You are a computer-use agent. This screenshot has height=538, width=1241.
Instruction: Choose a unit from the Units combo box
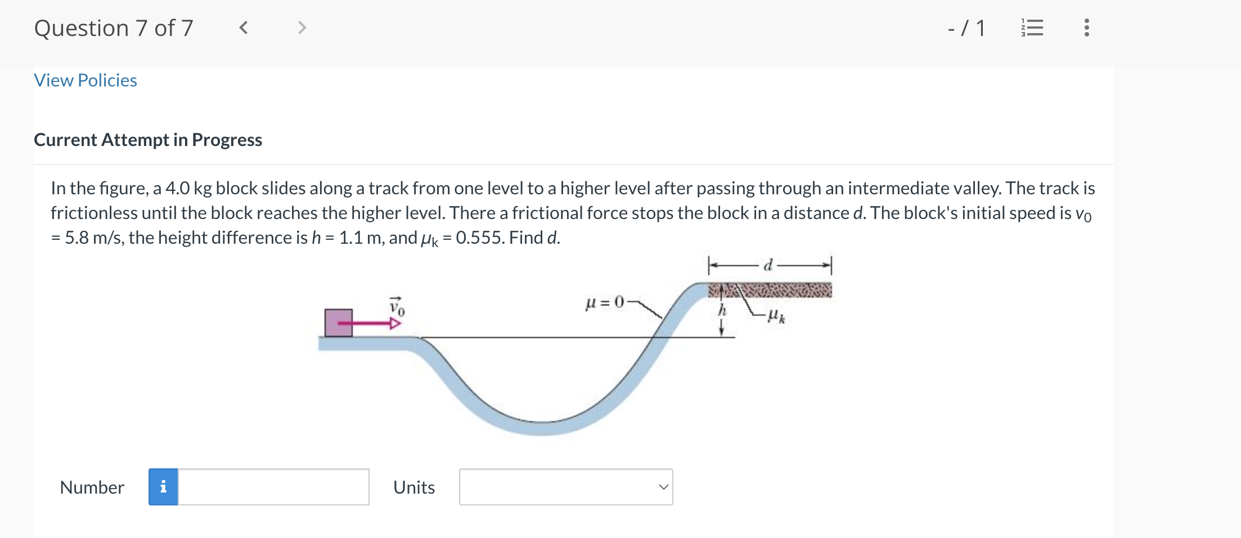point(566,487)
